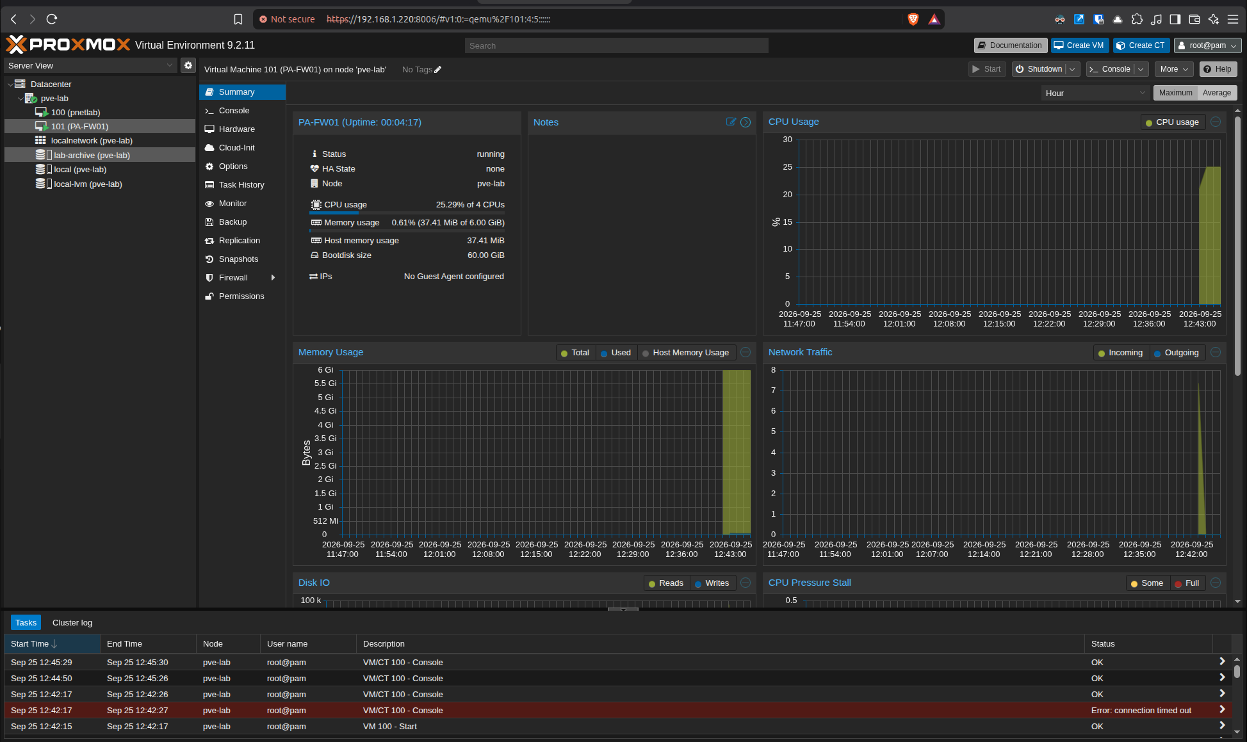Open the Shutdown options dropdown arrow

(1073, 69)
